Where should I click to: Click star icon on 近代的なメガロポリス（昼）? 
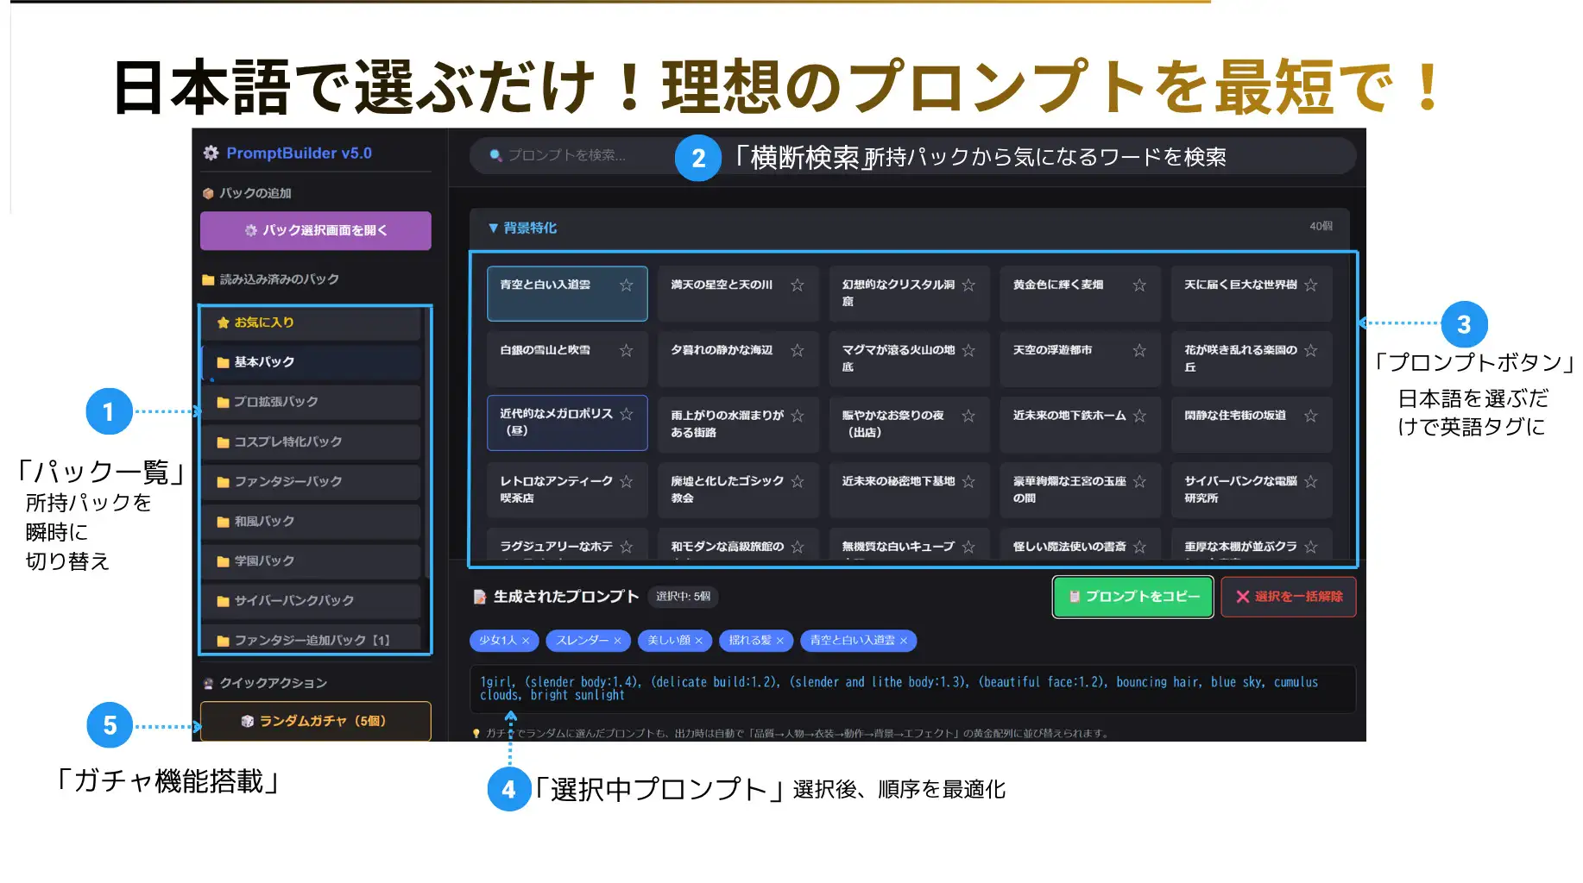coord(627,415)
